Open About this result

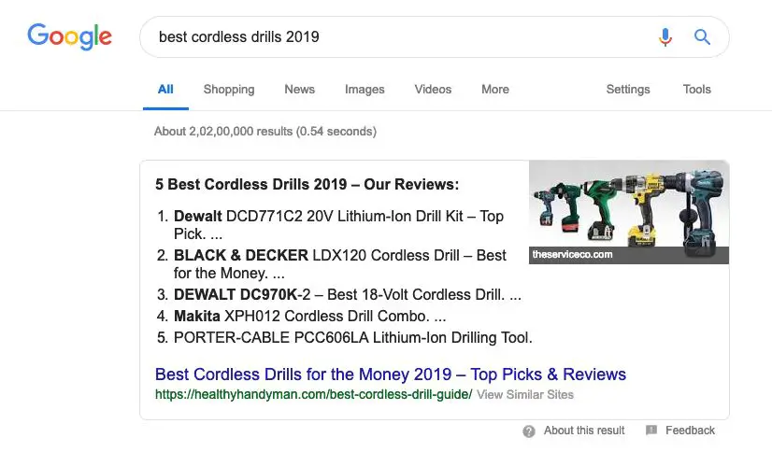pyautogui.click(x=584, y=431)
